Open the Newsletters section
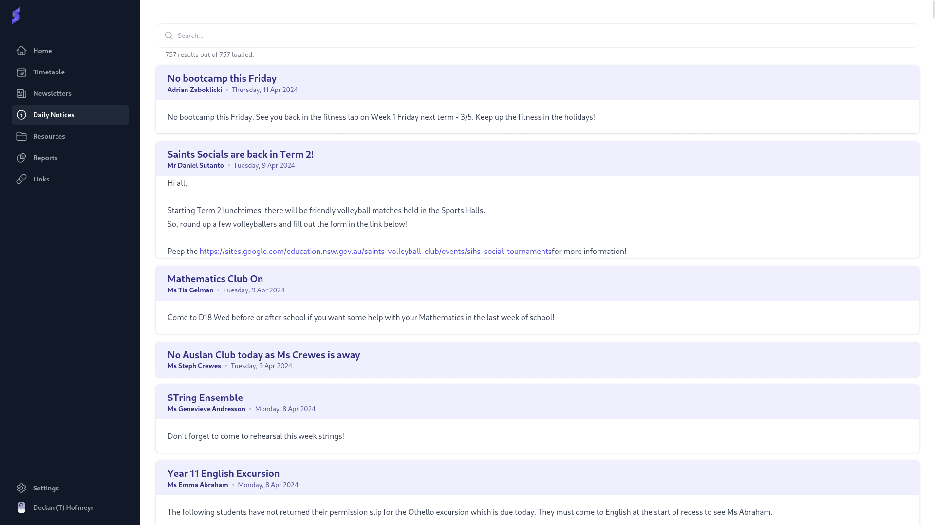The height and width of the screenshot is (525, 935). click(x=52, y=93)
